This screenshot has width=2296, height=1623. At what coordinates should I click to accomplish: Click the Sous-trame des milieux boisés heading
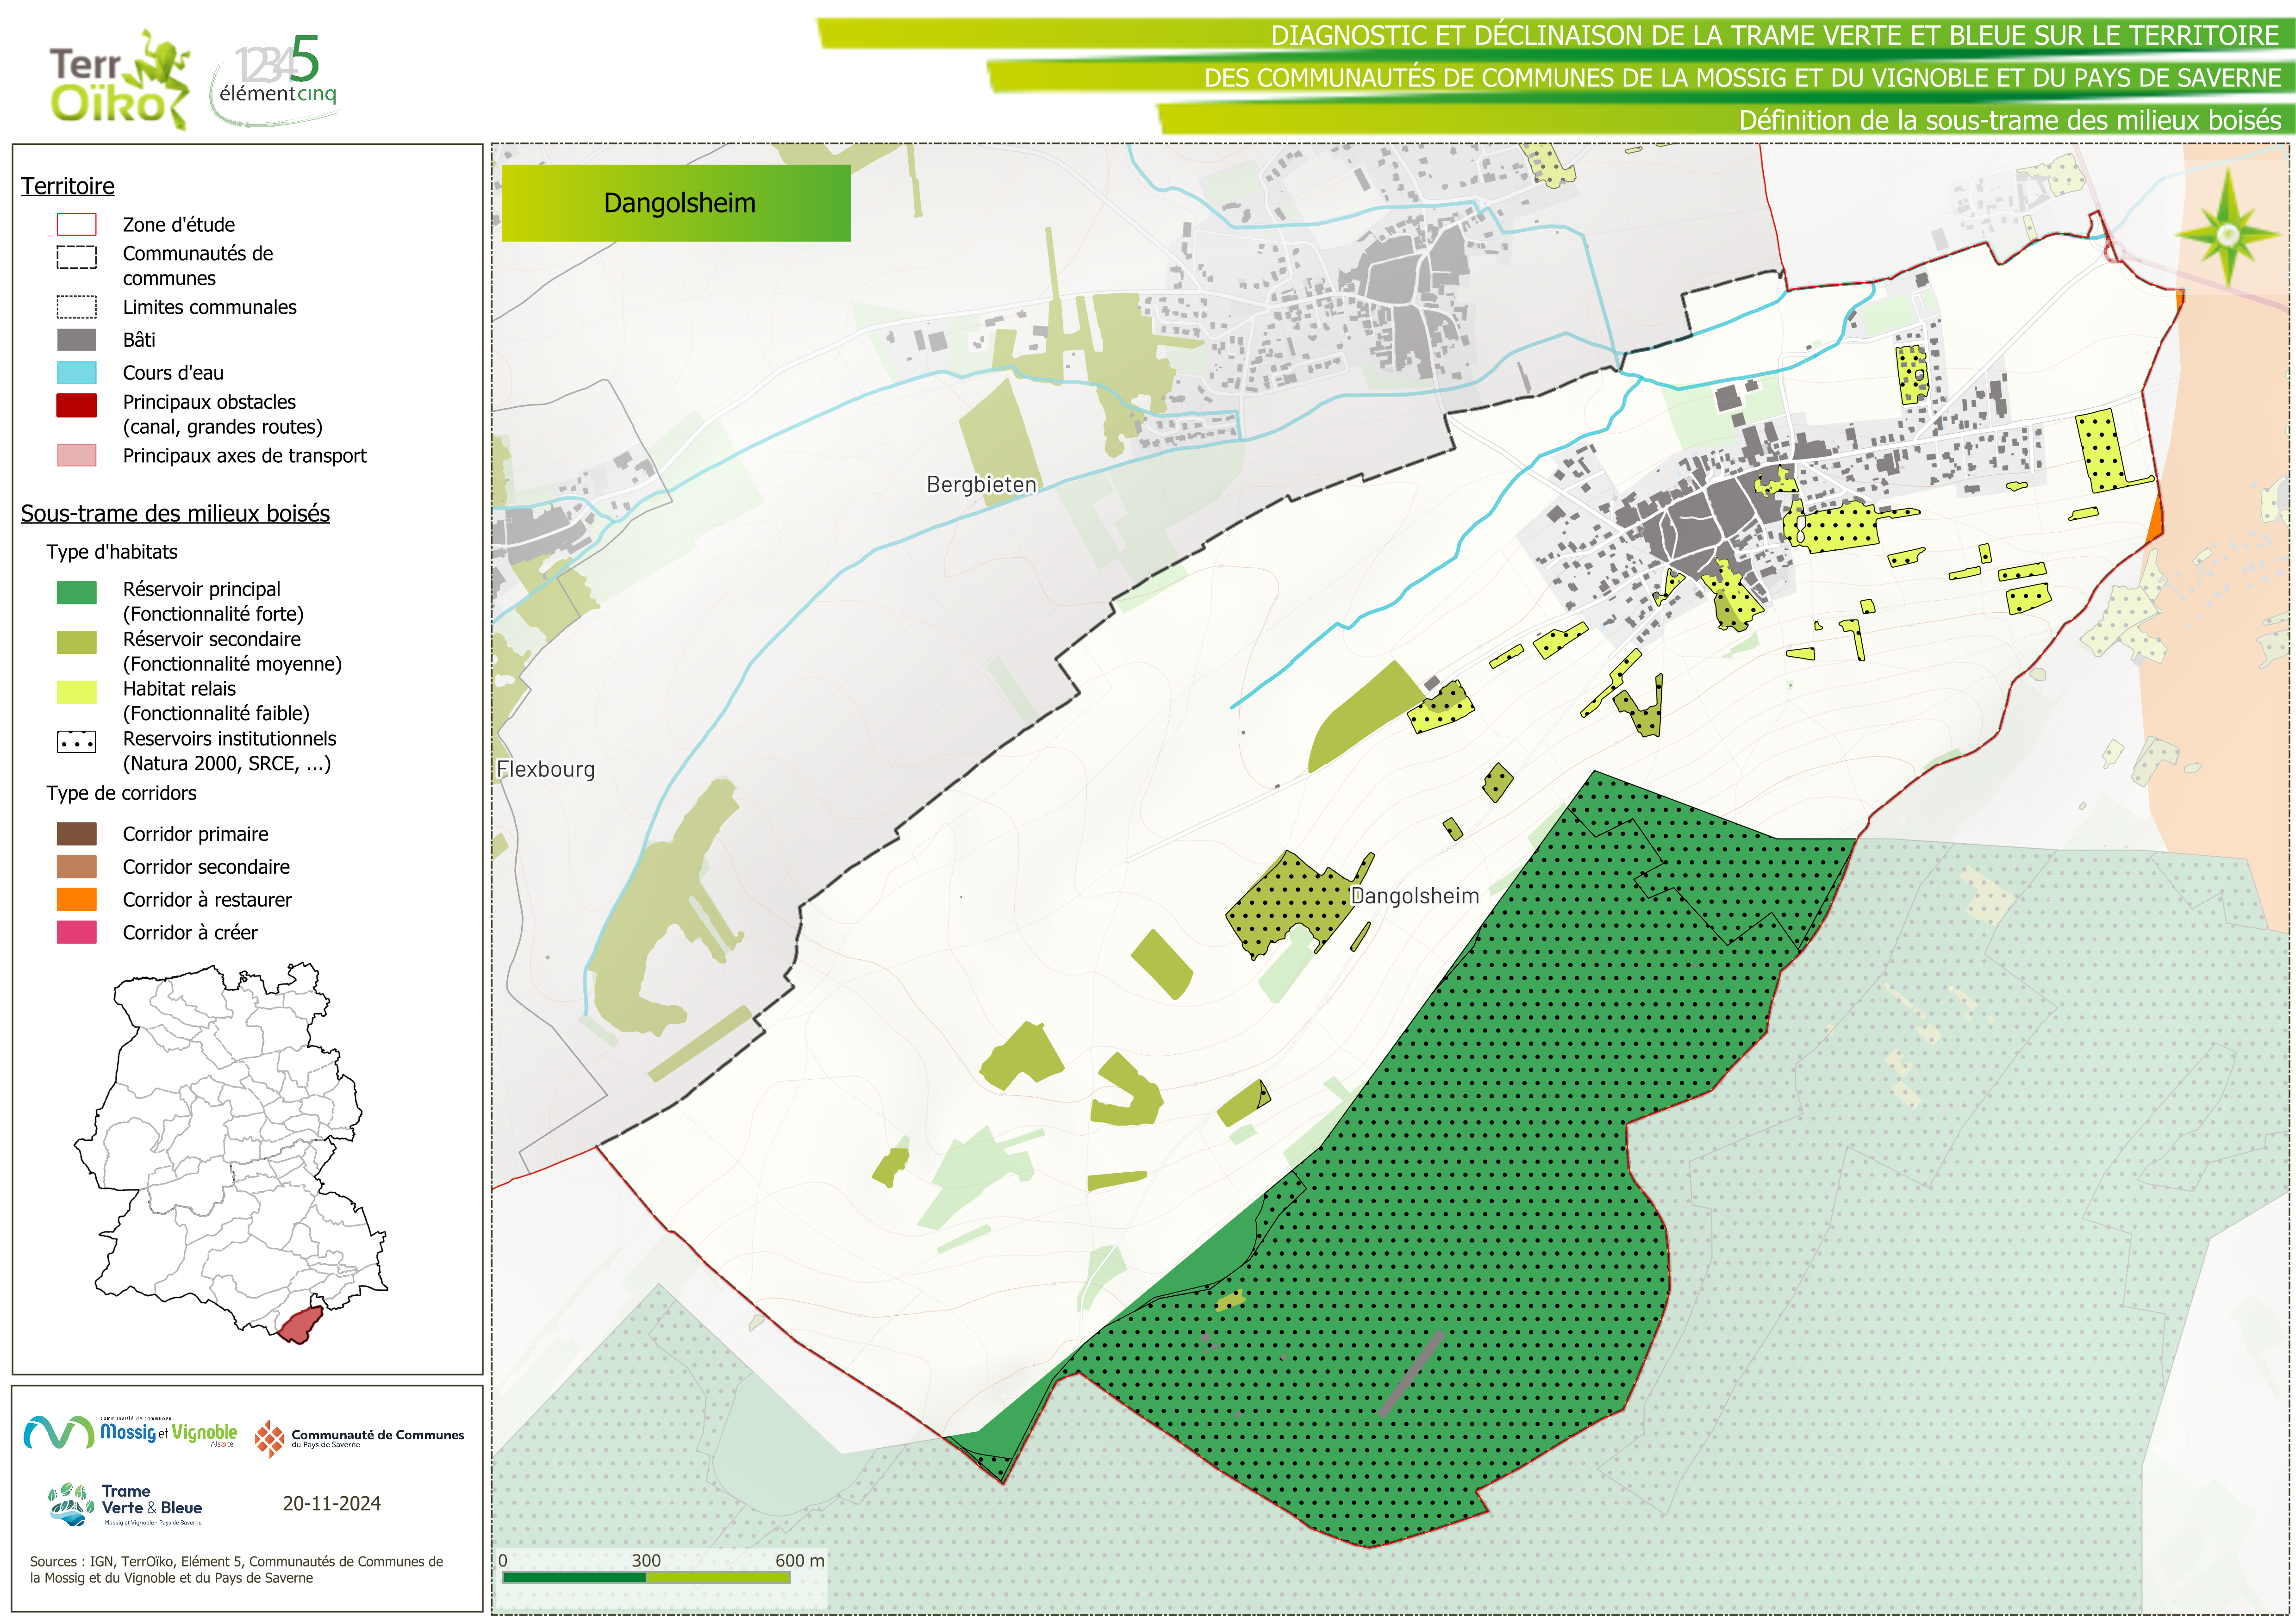click(175, 514)
